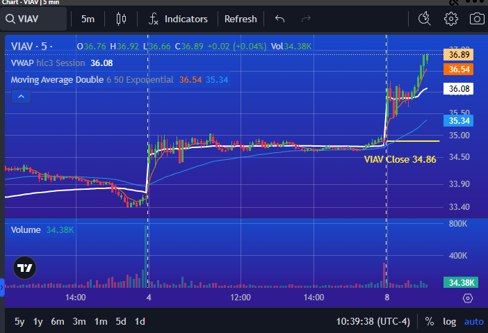488x333 pixels.
Task: Open the timezone menu 10:39:38 (UTC-4)
Action: 373,321
